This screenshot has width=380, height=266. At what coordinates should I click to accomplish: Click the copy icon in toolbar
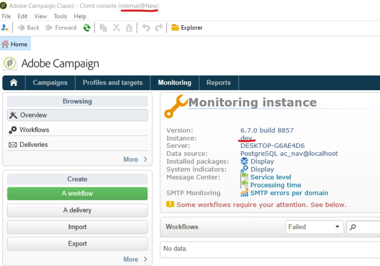(103, 28)
